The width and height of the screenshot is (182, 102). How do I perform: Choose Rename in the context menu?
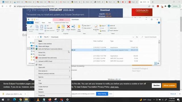click(x=41, y=92)
